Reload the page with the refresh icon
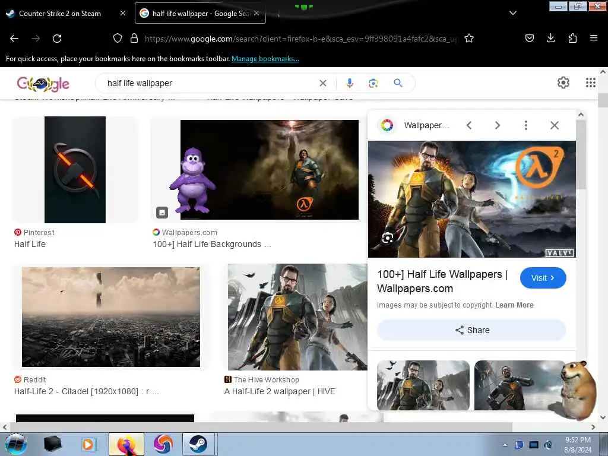Screen dimensions: 608x456 click(x=57, y=39)
